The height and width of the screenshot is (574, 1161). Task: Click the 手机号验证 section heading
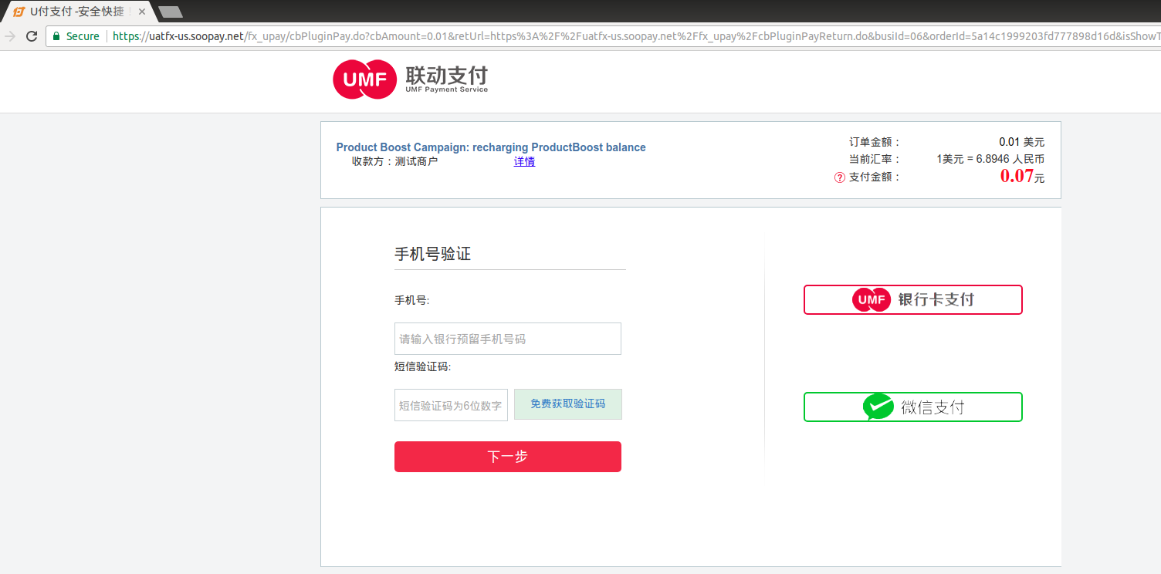432,254
